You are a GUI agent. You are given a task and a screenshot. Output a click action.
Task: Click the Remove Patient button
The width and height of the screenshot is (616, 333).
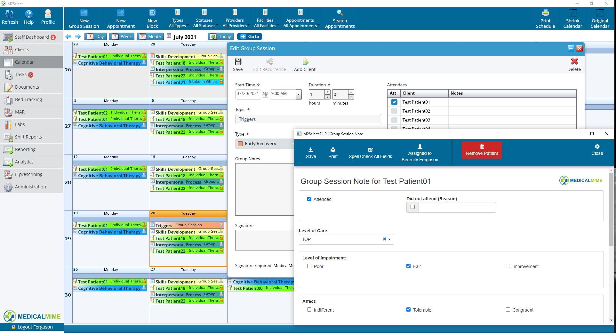(482, 150)
